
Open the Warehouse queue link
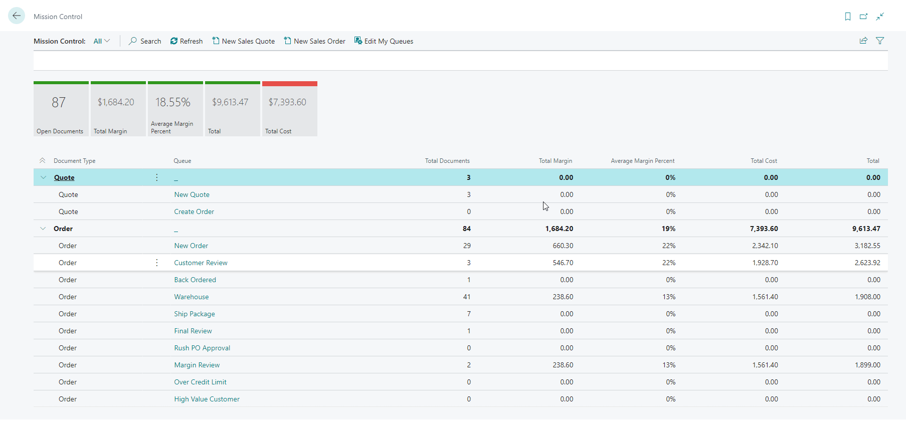click(x=192, y=297)
